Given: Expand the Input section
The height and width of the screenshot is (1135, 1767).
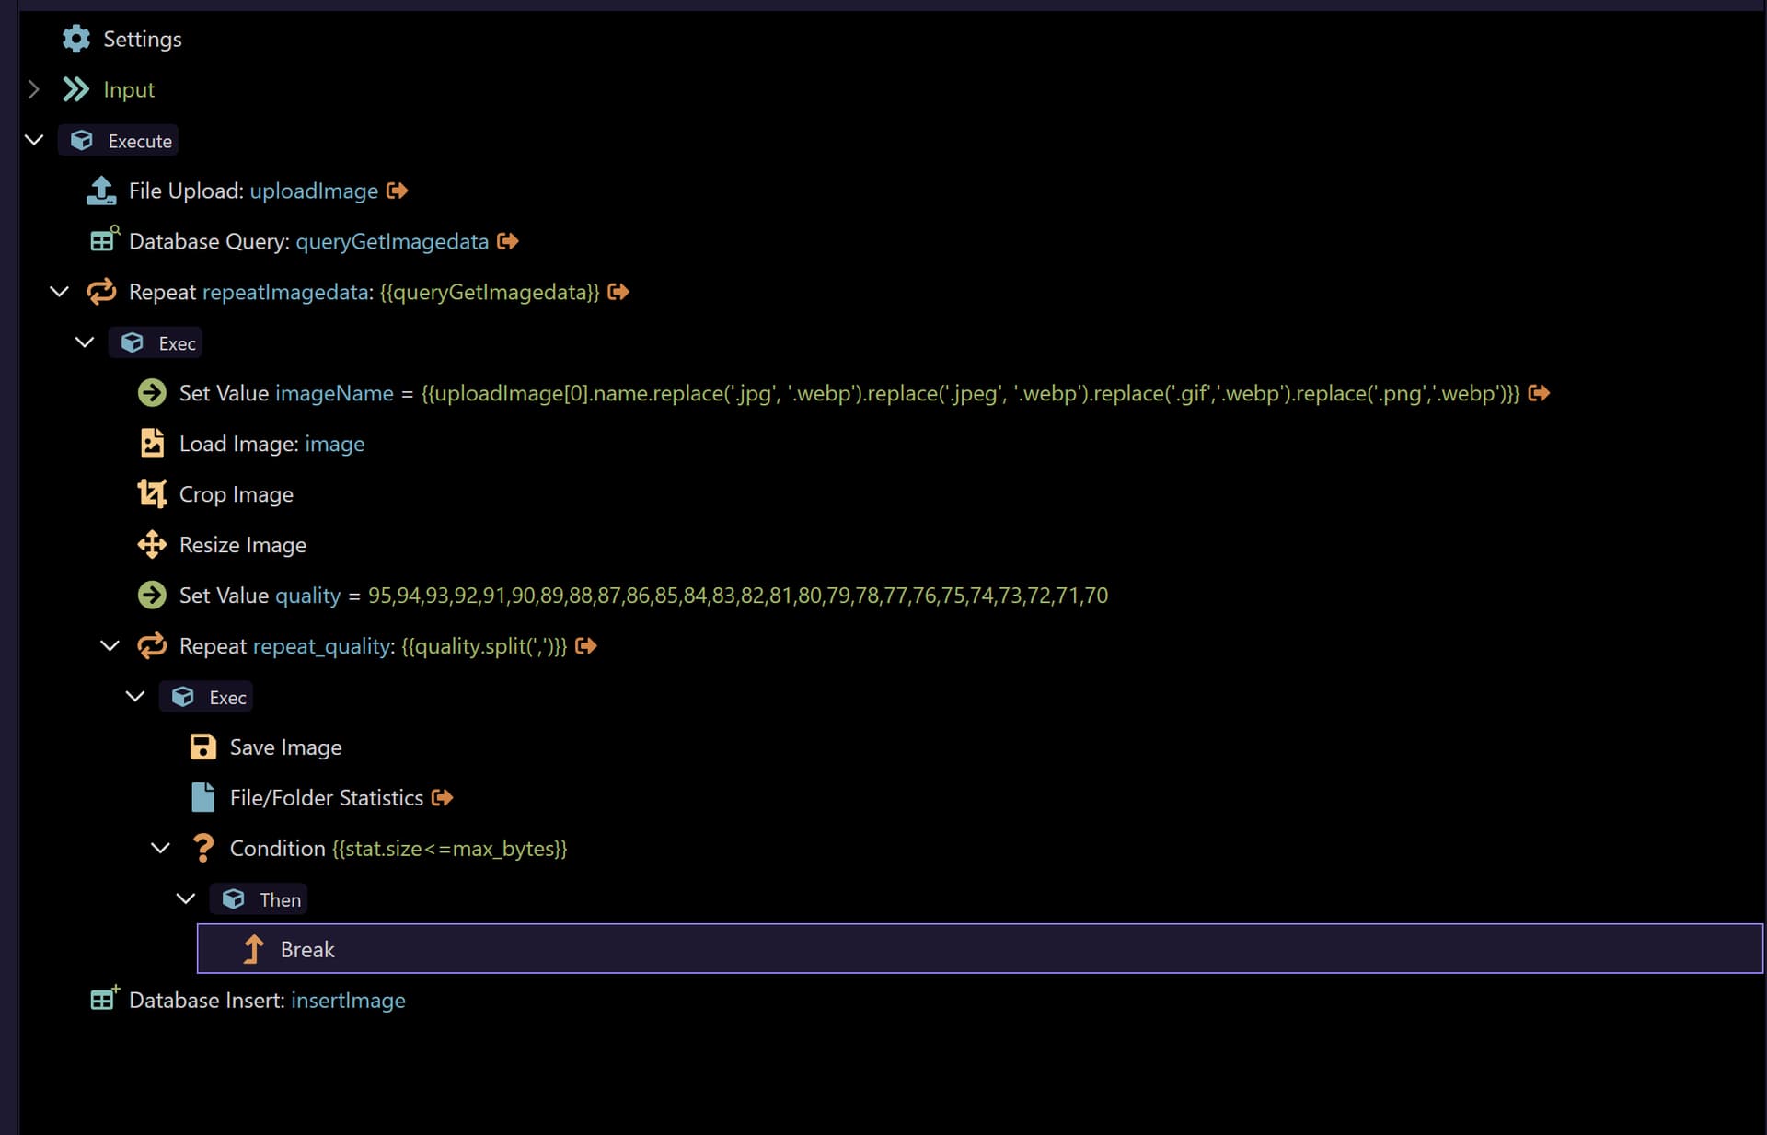Looking at the screenshot, I should click(x=34, y=89).
